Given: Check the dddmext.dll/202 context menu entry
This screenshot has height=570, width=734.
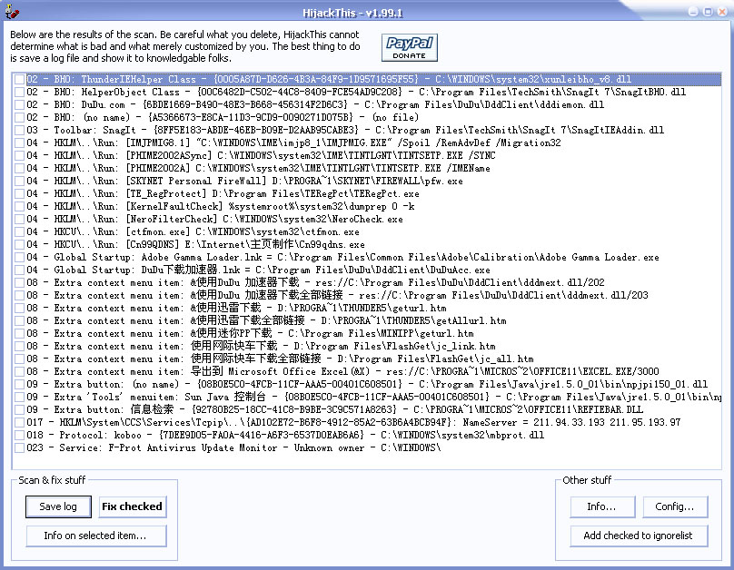Looking at the screenshot, I should click(x=19, y=283).
